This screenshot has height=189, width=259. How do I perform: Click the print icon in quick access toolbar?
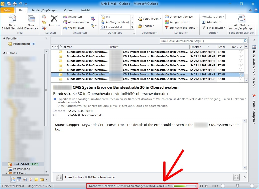tap(15, 4)
